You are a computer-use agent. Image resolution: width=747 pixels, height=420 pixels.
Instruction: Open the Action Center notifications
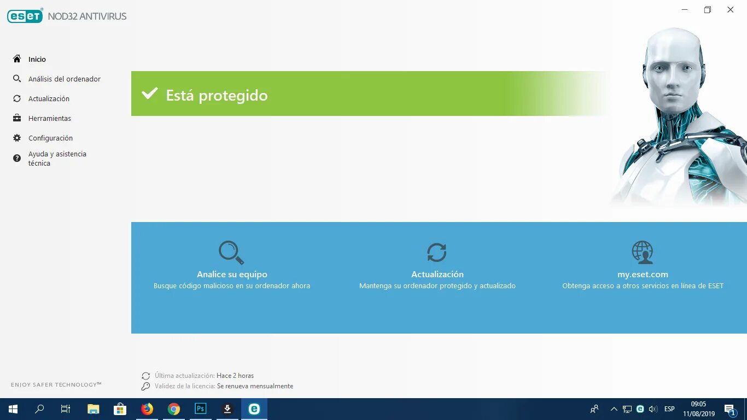730,409
